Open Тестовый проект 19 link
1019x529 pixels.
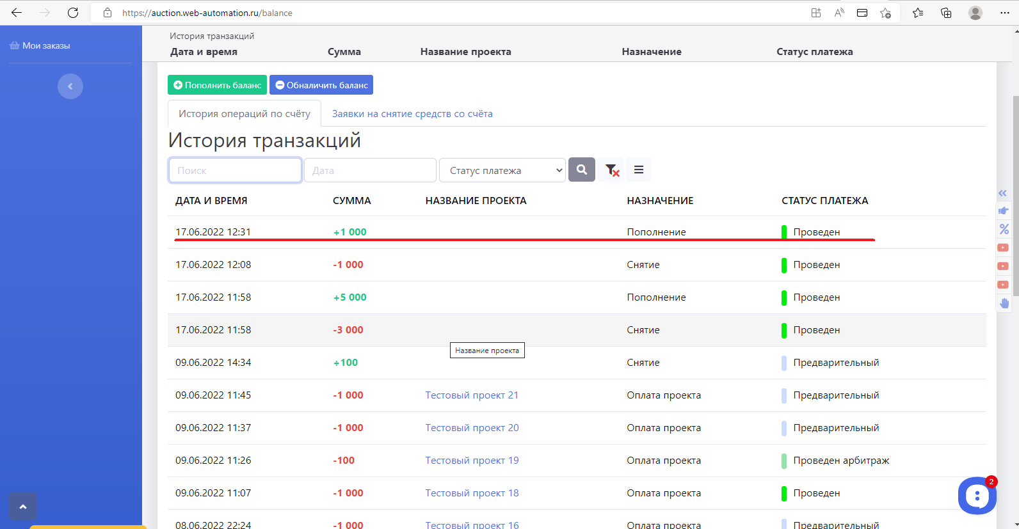click(472, 461)
